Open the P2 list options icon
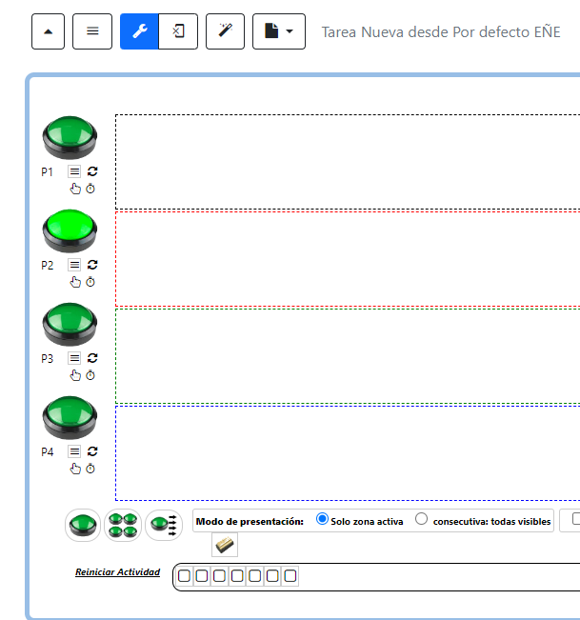This screenshot has height=620, width=580. pyautogui.click(x=74, y=265)
